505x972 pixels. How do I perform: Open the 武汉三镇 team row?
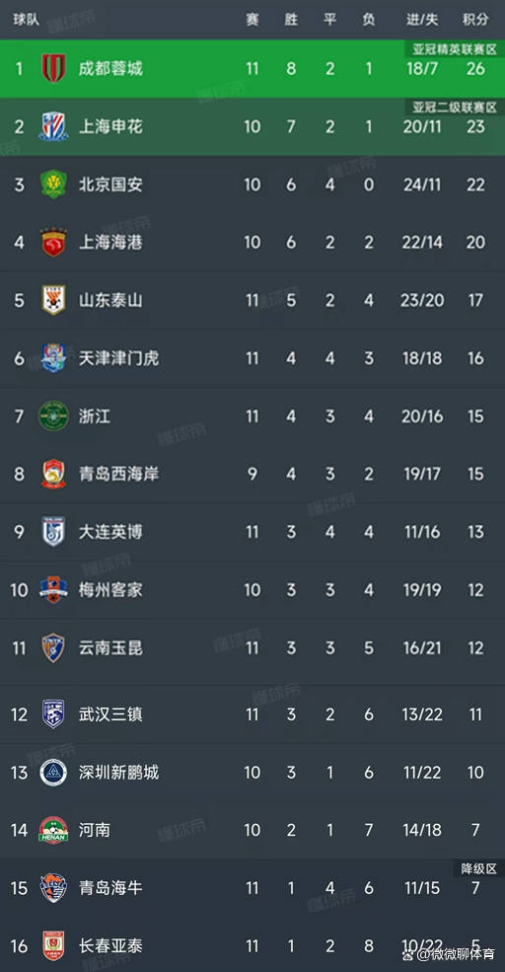pyautogui.click(x=252, y=714)
